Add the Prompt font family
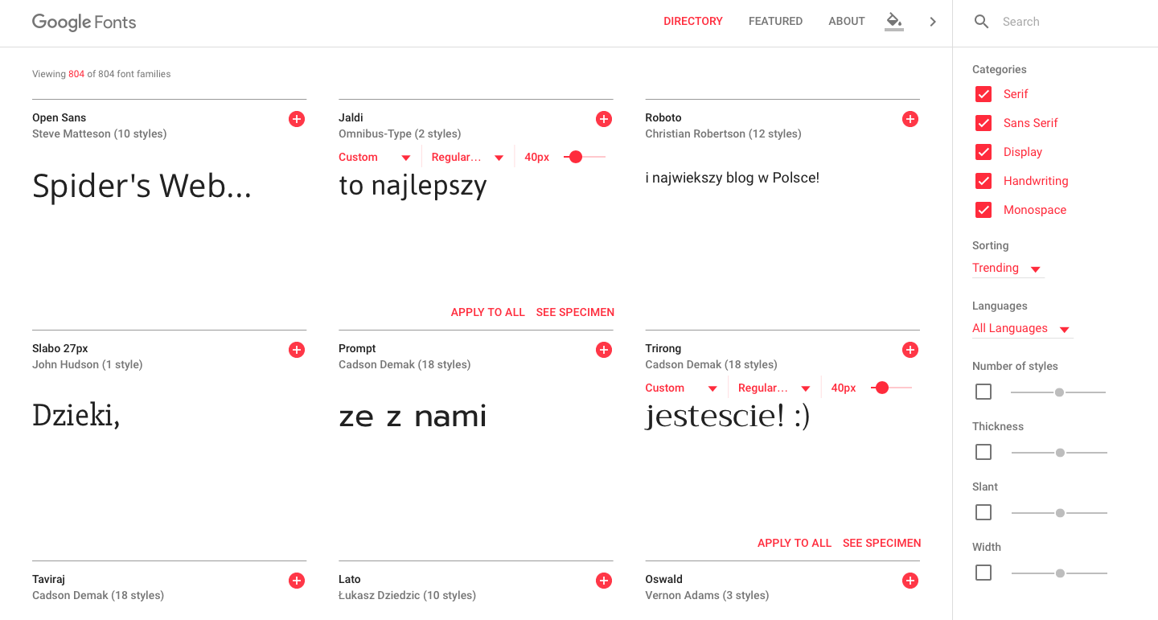 click(x=604, y=350)
